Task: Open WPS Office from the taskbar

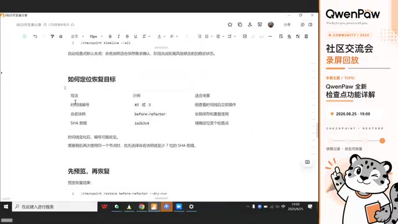Action: 104,207
